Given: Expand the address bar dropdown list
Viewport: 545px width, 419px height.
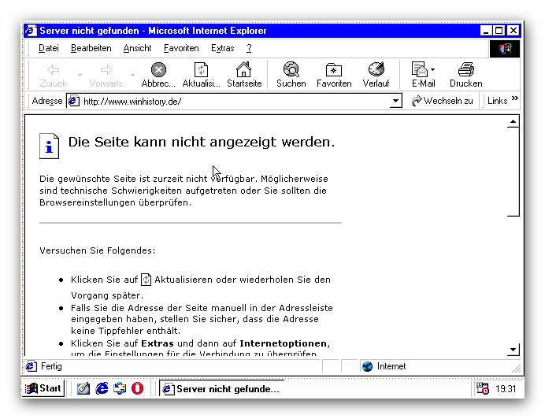Looking at the screenshot, I should 395,102.
